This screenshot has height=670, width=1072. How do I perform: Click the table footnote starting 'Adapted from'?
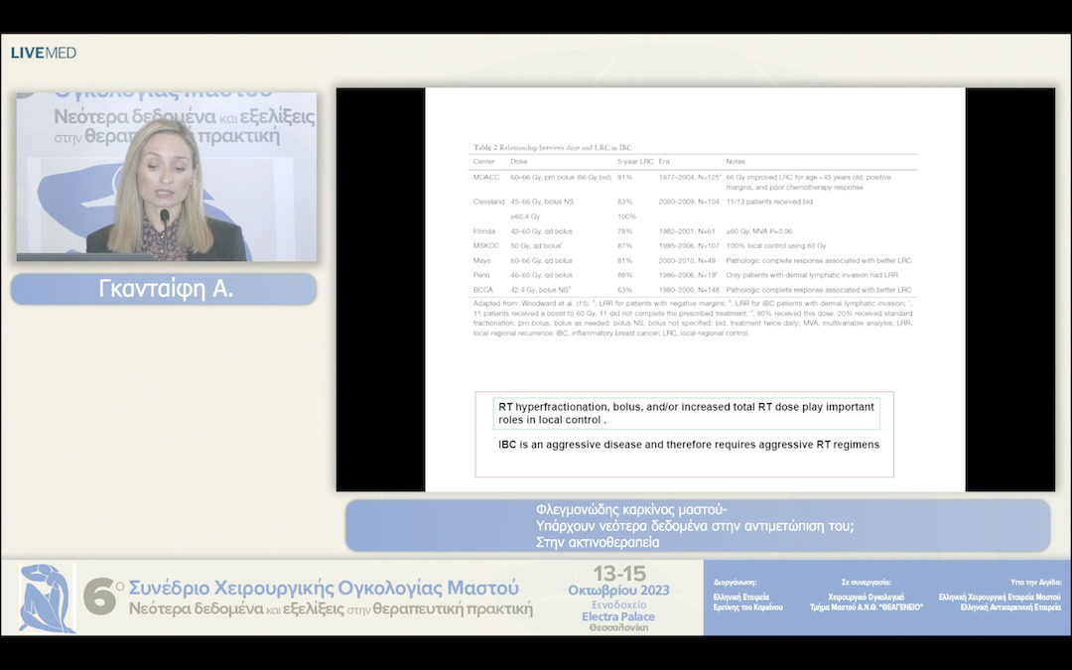pyautogui.click(x=693, y=317)
